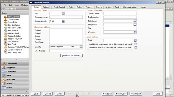174x97 pixels.
Task: Click into the Contact name field
Action: [120, 13]
